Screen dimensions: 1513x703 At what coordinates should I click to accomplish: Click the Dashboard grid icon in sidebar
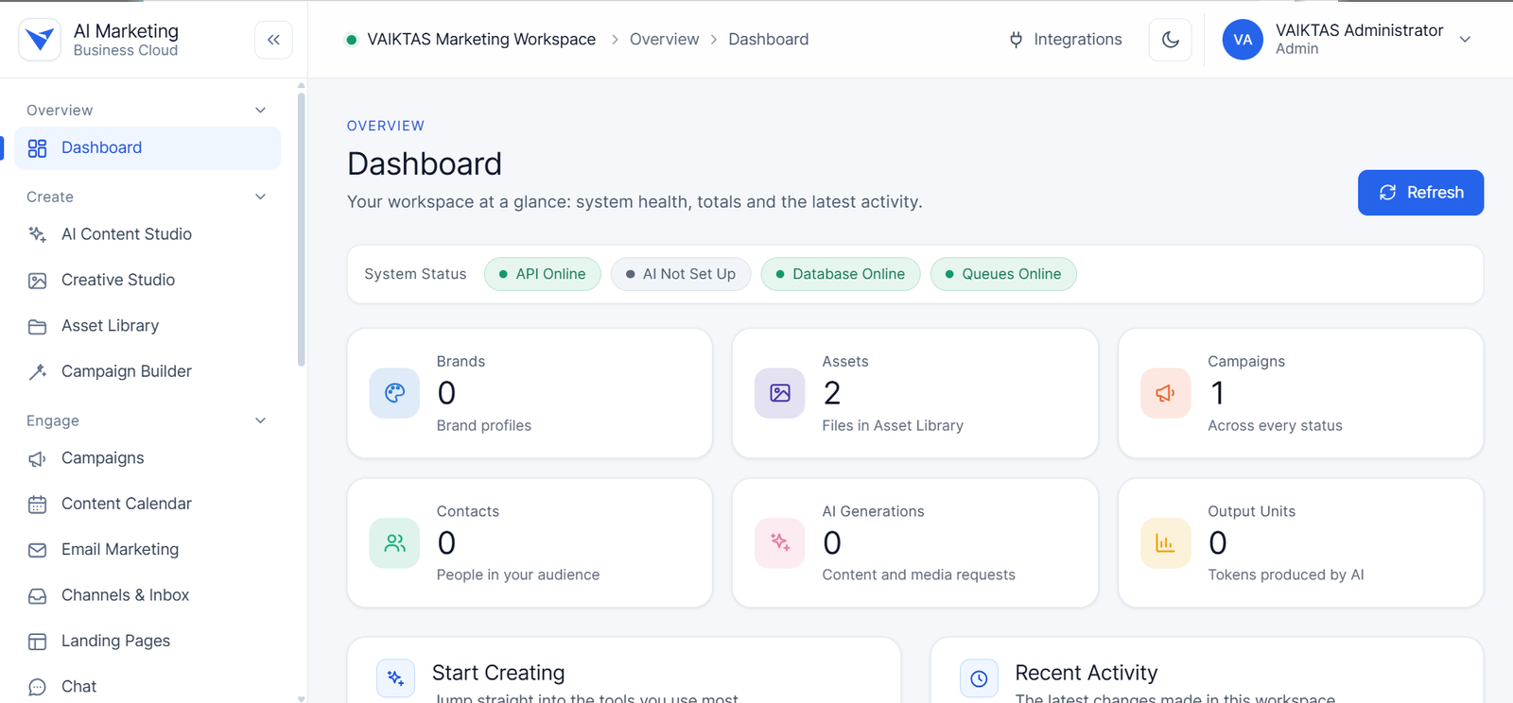tap(37, 148)
